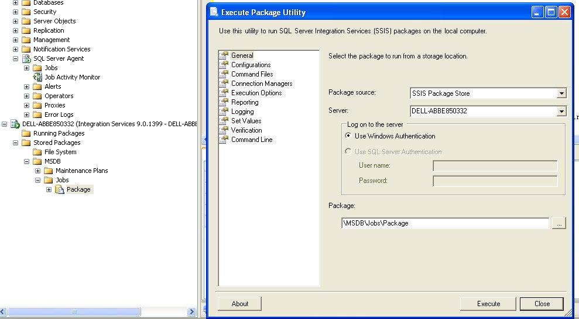Click the Package path input field
This screenshot has height=319, width=579.
point(446,223)
